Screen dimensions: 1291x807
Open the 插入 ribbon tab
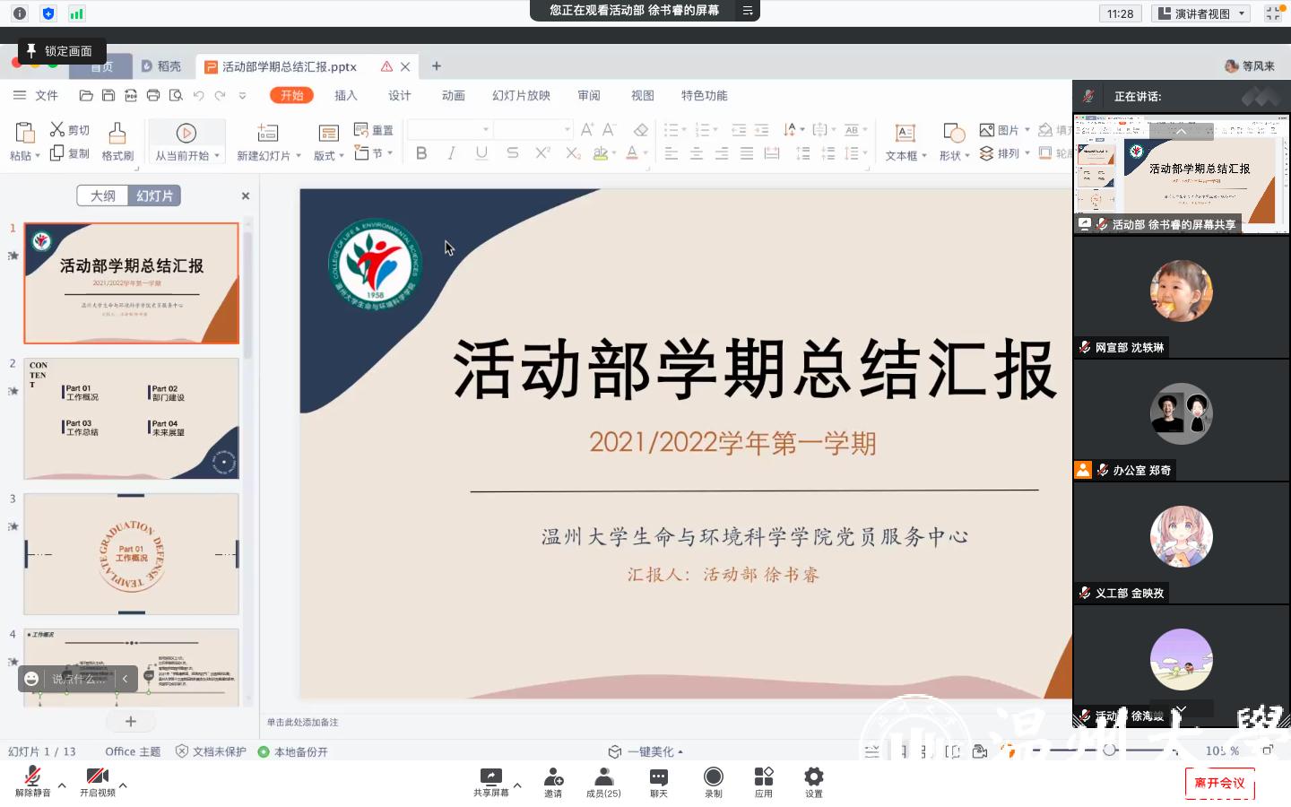click(x=346, y=95)
